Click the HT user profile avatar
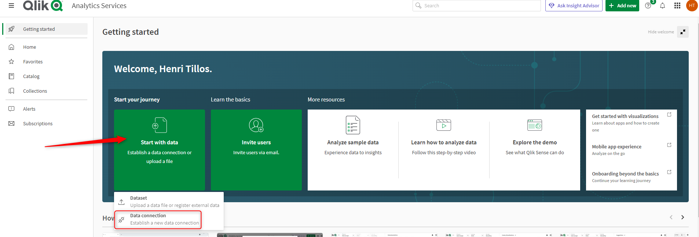This screenshot has width=699, height=237. [692, 5]
